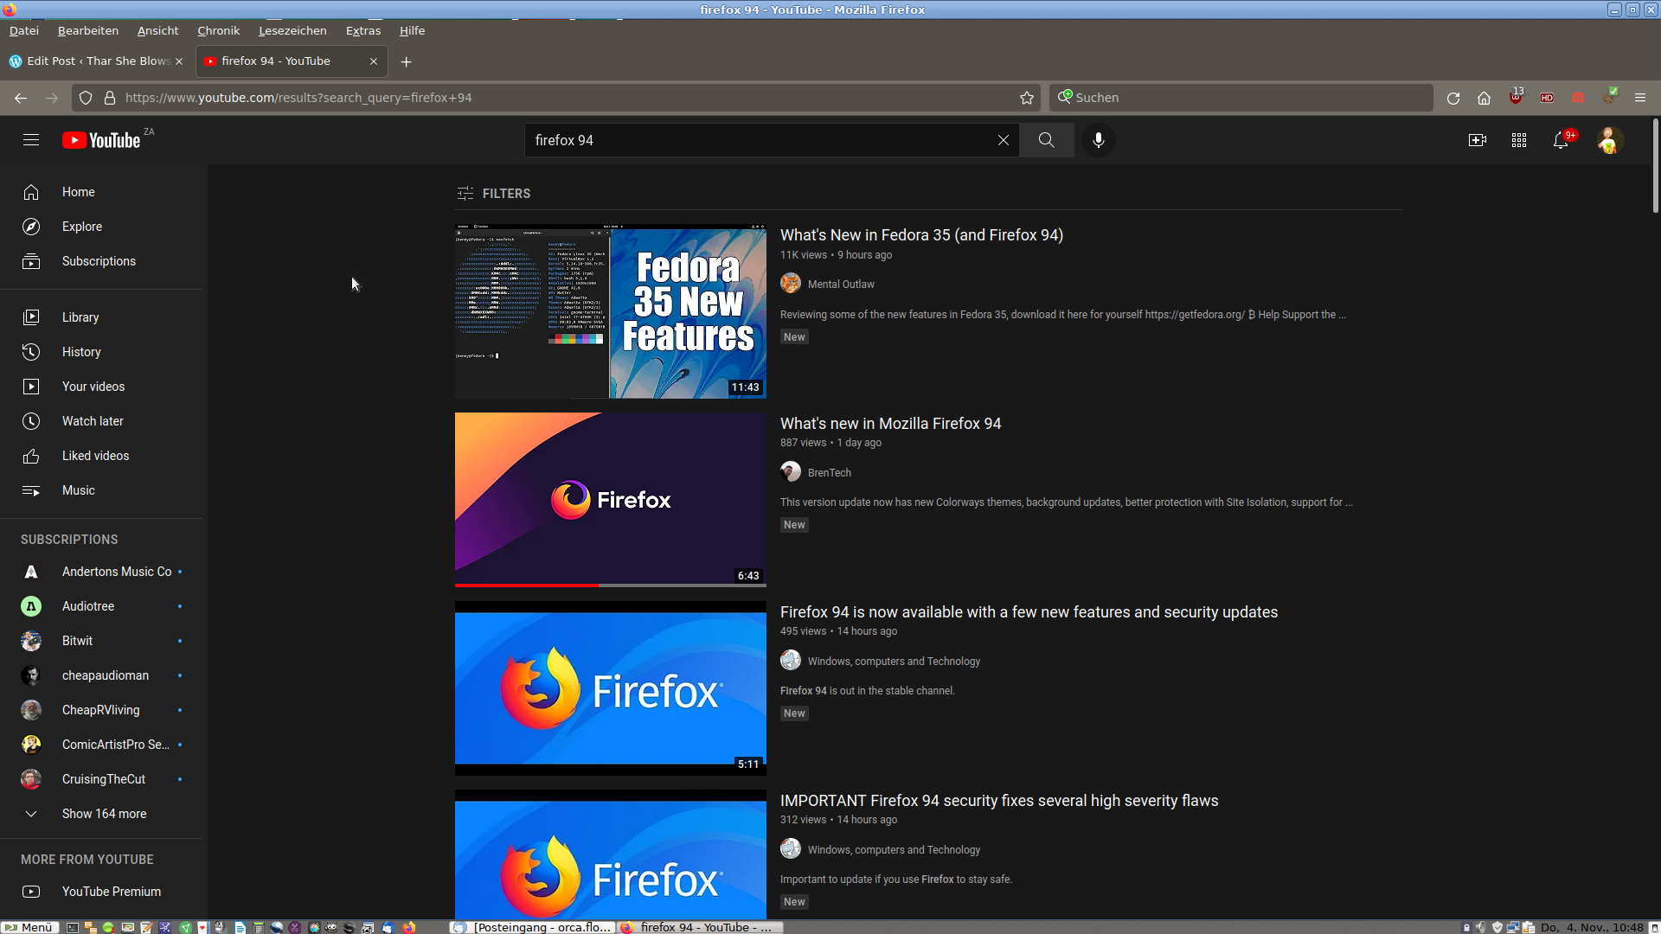Open YouTube Premium link

[x=102, y=892]
